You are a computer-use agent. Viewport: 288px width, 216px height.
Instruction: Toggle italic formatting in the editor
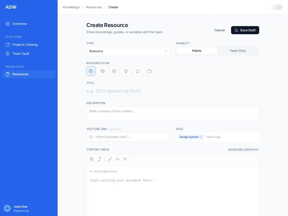[x=100, y=159]
